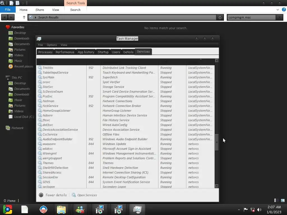
Task: Select the Winmgmt service row
Action: [125, 153]
